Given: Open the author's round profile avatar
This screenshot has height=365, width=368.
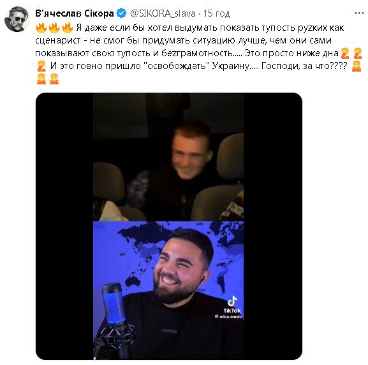Looking at the screenshot, I should (x=17, y=19).
